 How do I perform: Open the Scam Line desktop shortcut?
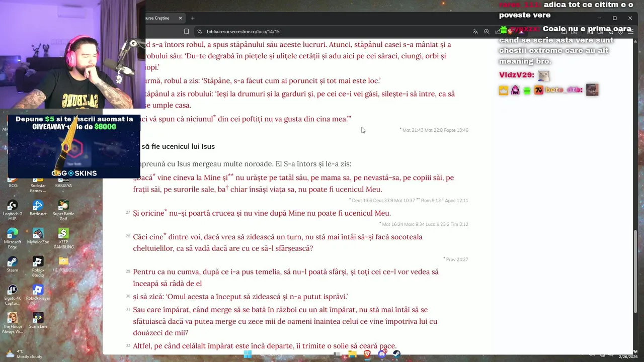[38, 321]
